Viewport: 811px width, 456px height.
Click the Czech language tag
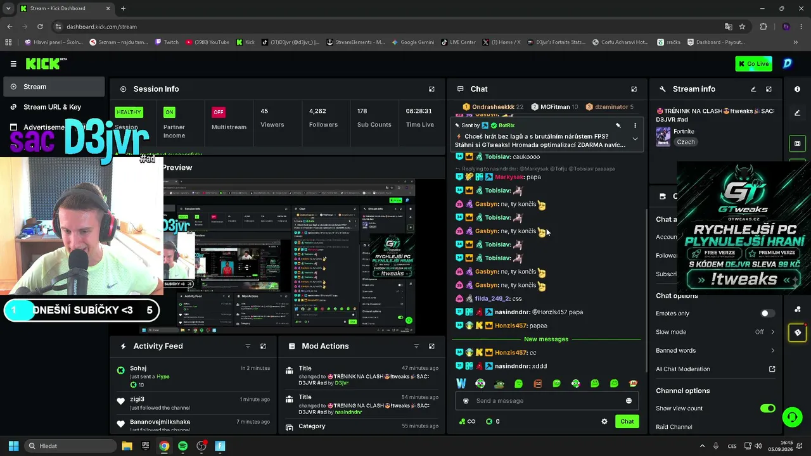686,142
